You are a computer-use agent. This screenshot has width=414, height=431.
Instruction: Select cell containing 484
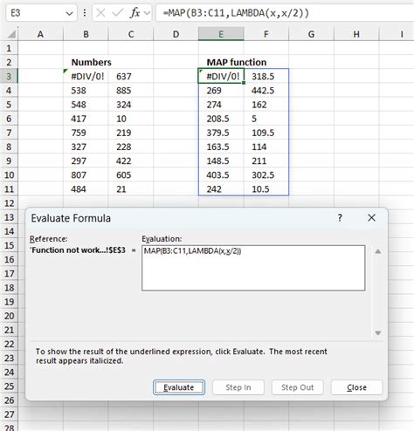[x=86, y=189]
